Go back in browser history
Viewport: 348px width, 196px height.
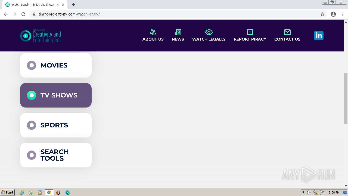[6, 14]
